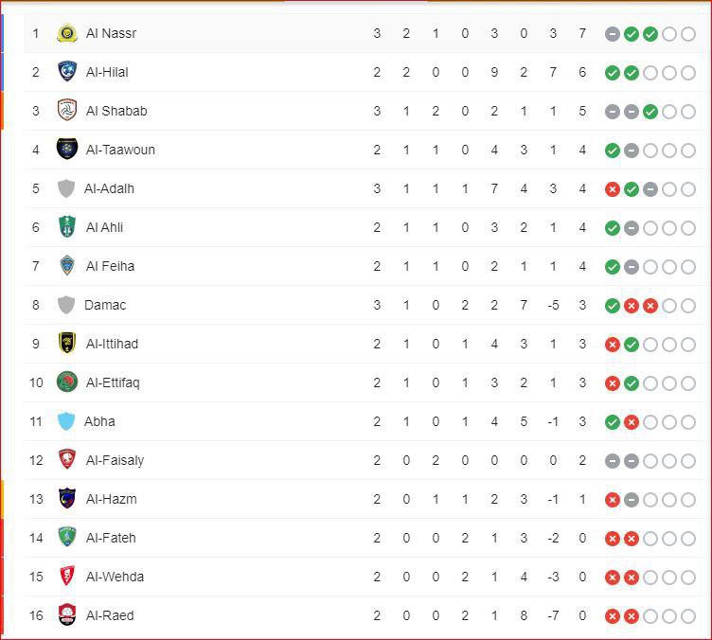The width and height of the screenshot is (712, 640).
Task: Click the Al-Hilal club logo
Action: tap(66, 72)
